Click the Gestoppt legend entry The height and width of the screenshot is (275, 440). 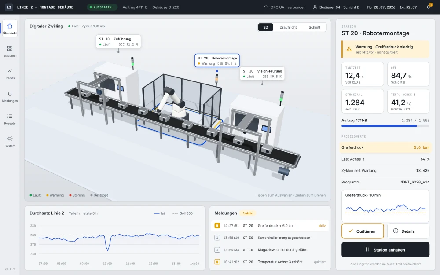[99, 195]
